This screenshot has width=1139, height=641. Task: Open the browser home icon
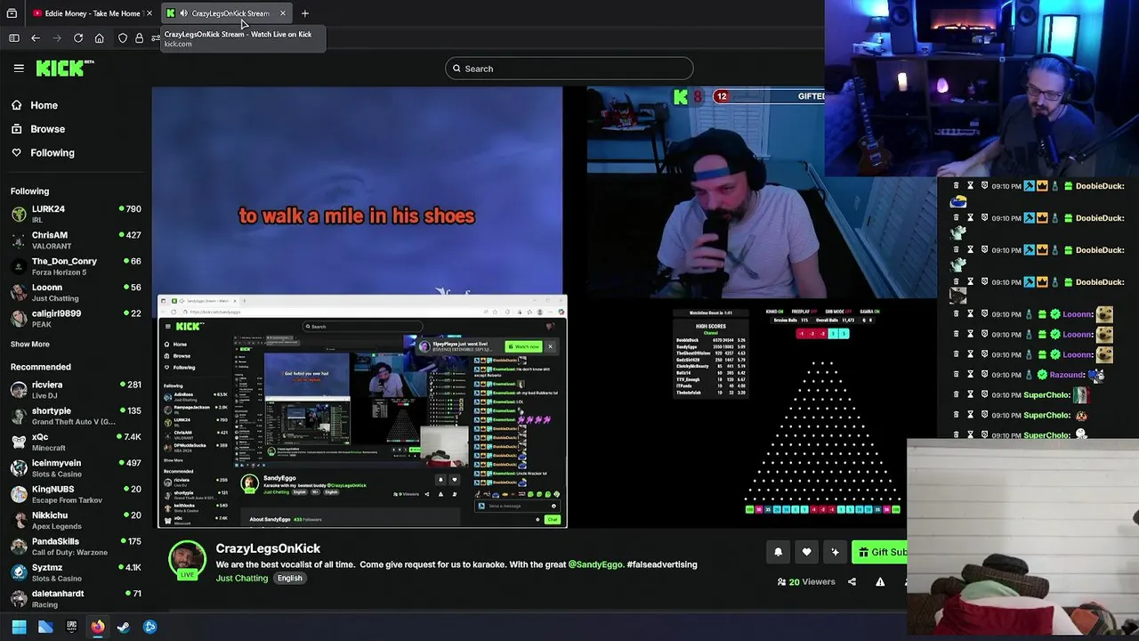[x=100, y=38]
